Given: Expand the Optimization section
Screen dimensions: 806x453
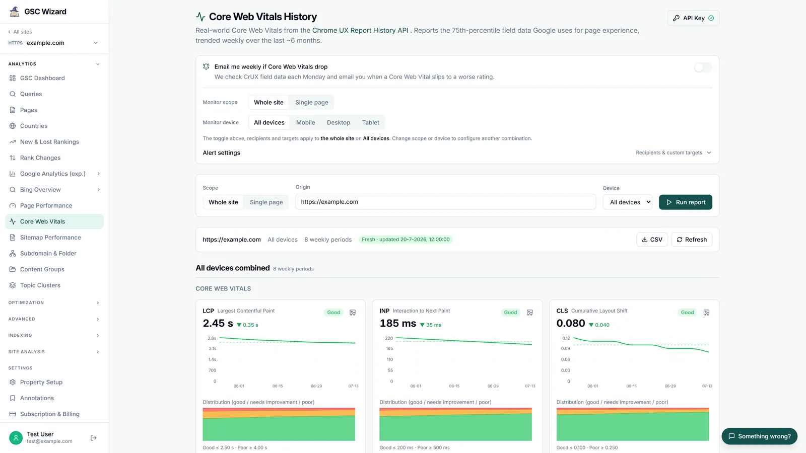Looking at the screenshot, I should pyautogui.click(x=54, y=303).
